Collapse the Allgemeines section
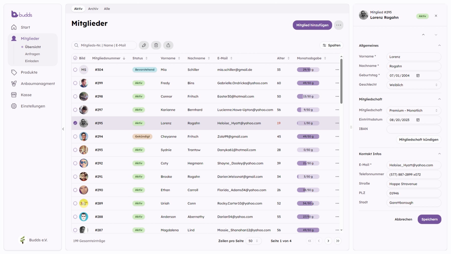 tap(439, 45)
